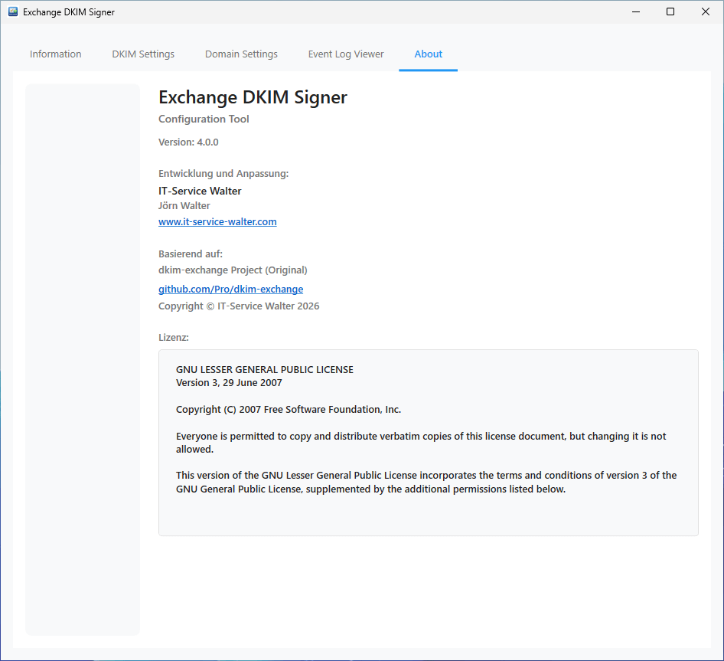Screen dimensions: 724x661
Task: Open the DKIM Settings tab
Action: [143, 54]
